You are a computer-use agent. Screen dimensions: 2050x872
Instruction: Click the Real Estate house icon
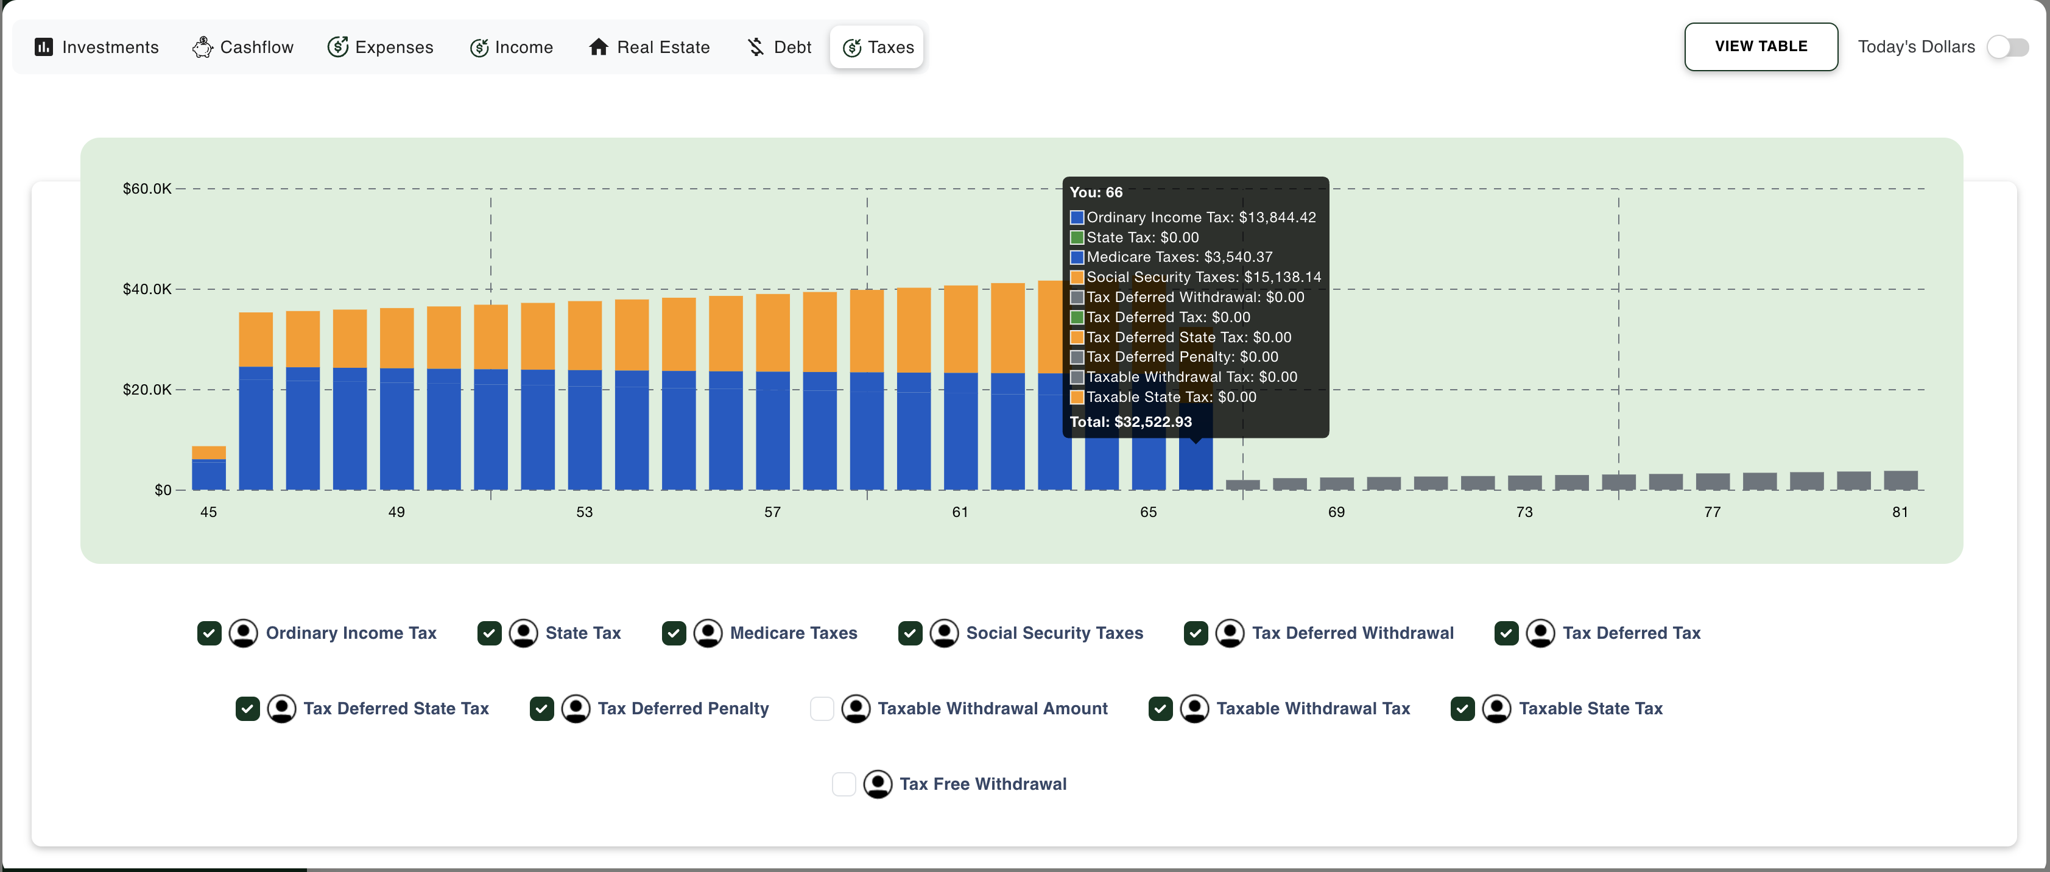pyautogui.click(x=599, y=47)
